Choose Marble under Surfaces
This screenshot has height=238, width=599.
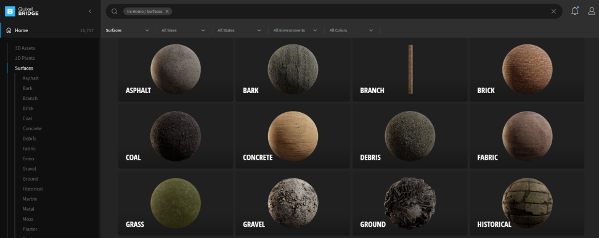30,199
